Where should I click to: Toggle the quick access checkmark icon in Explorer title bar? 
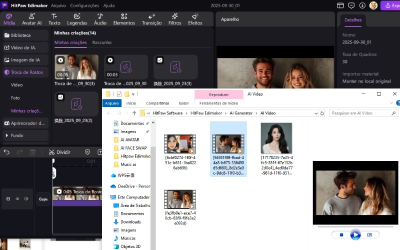coord(119,94)
